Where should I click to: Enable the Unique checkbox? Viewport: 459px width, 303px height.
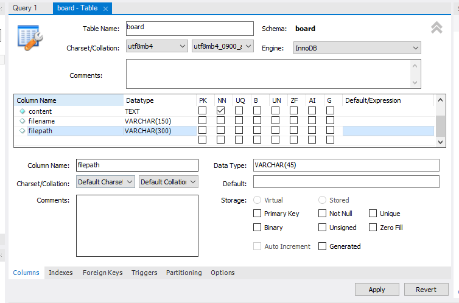click(x=373, y=214)
